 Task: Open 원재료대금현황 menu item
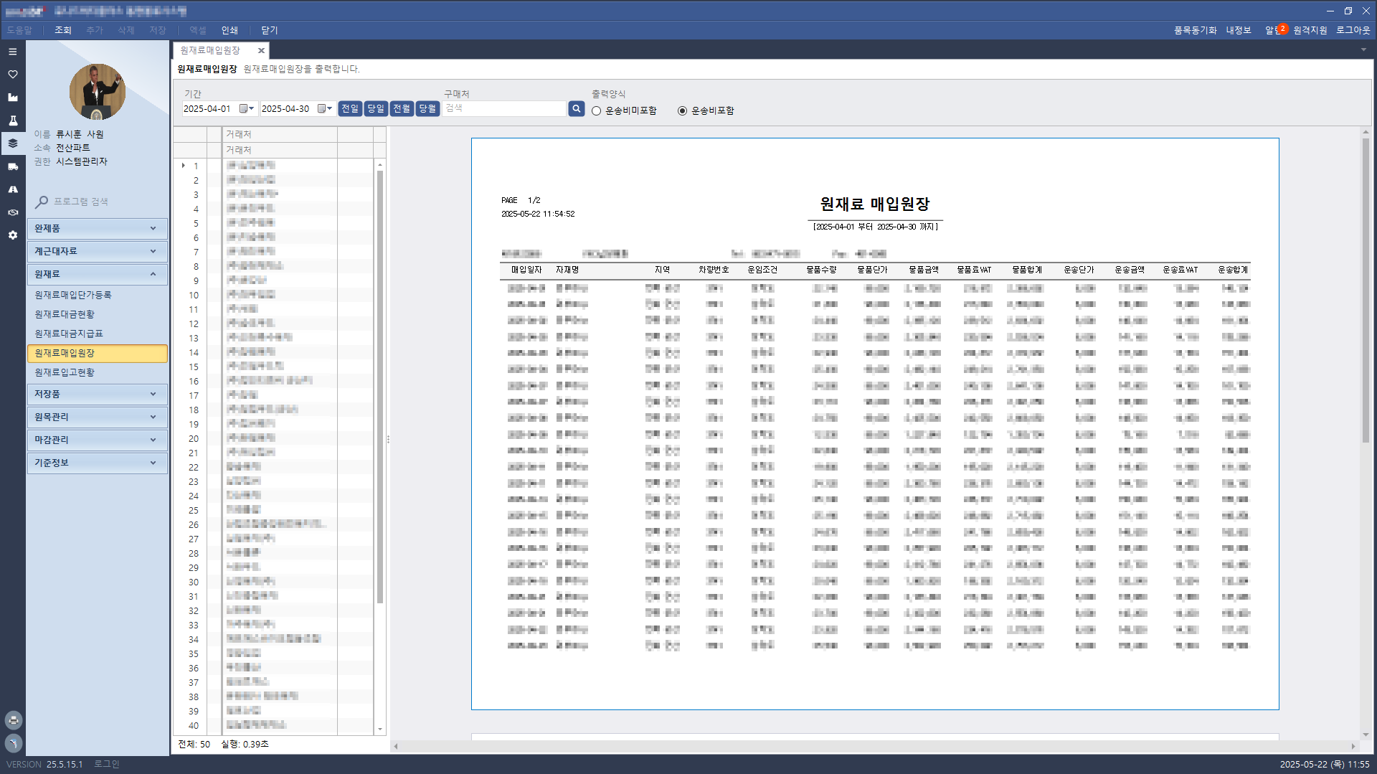[65, 314]
